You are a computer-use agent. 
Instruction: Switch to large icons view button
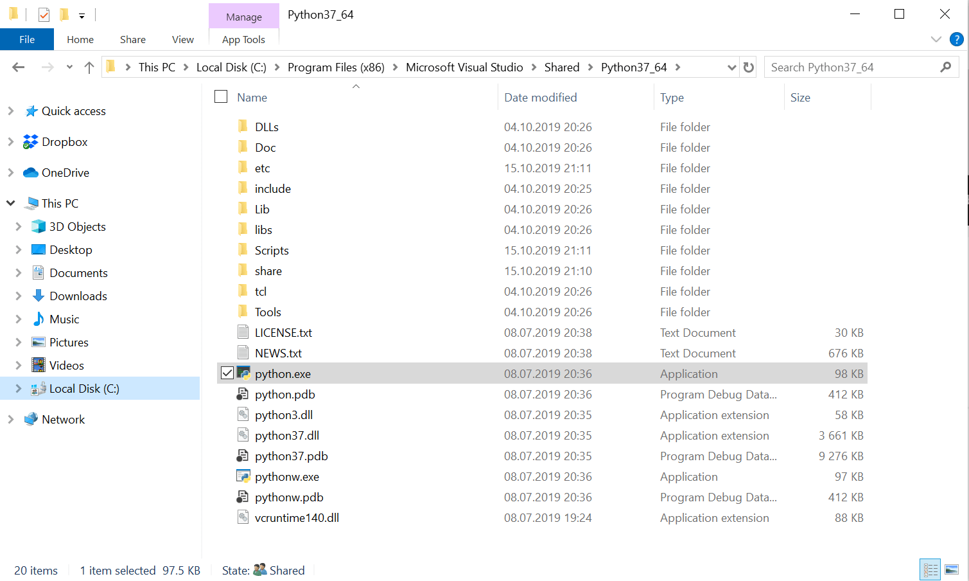[952, 570]
